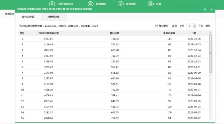Select sales amount cell 5112.31
The height and width of the screenshot is (124, 224).
click(48, 113)
